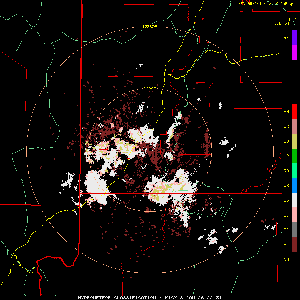This screenshot has height=300, width=300.
Task: Click the HHC product label
Action: 293,20
